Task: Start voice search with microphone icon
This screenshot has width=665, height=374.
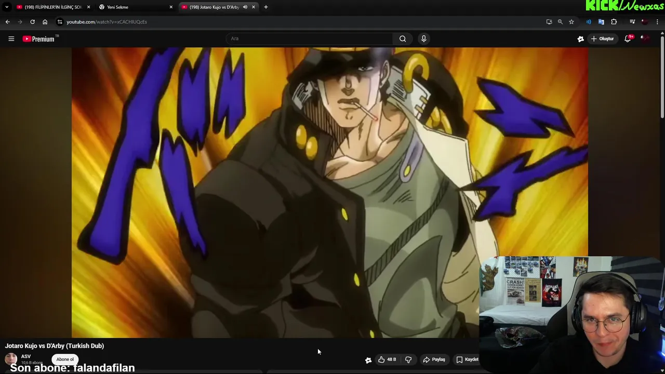Action: coord(423,38)
